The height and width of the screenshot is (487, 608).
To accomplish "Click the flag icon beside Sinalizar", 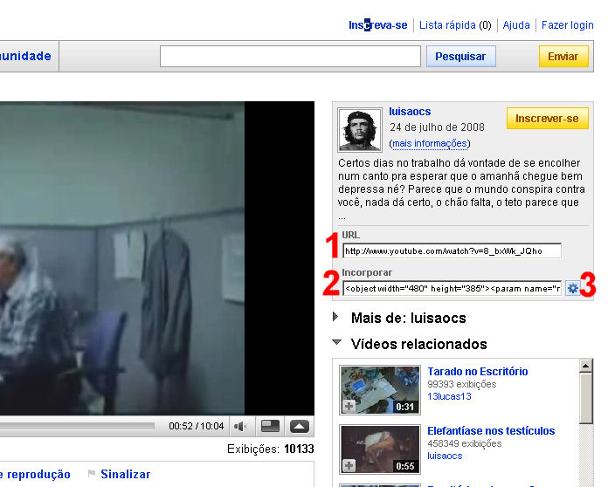I will point(92,473).
